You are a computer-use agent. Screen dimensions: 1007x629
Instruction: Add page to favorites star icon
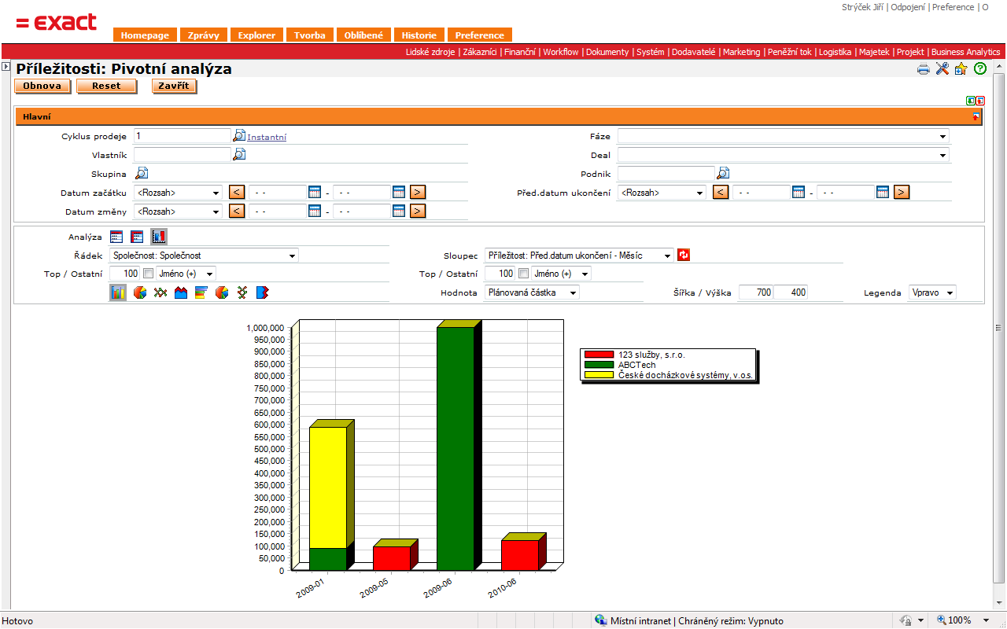coord(961,69)
